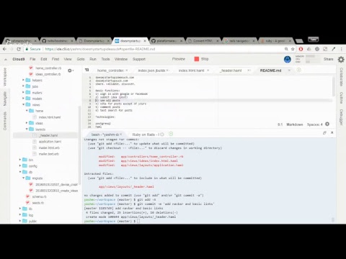This screenshot has width=346, height=259.
Task: Open the file tree settings gear
Action: [x=70, y=71]
